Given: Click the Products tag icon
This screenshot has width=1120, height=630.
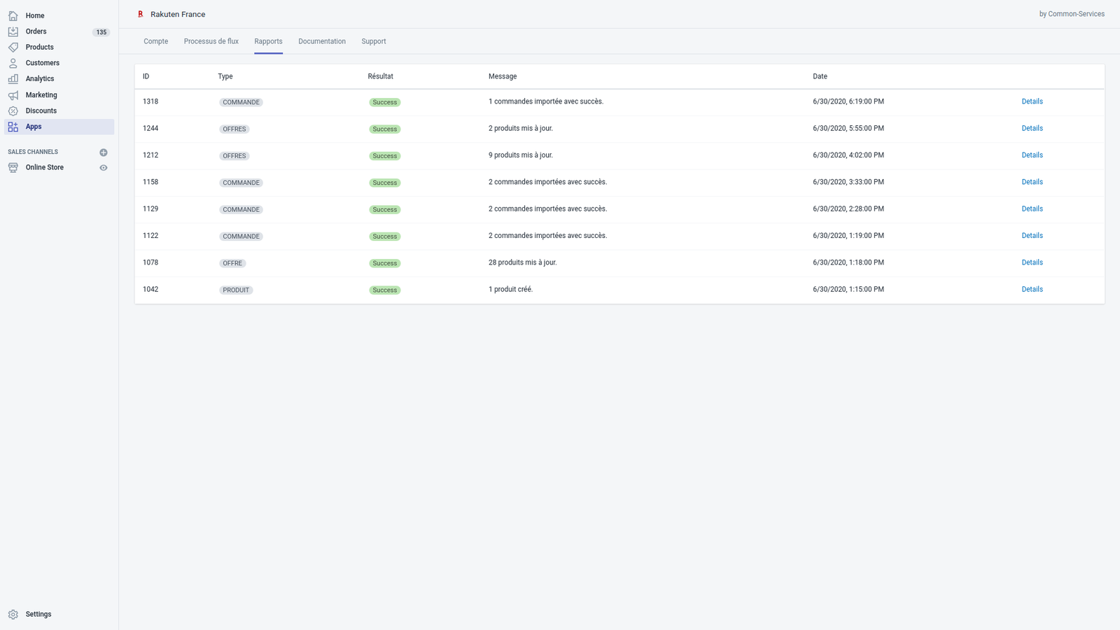Looking at the screenshot, I should pos(13,47).
